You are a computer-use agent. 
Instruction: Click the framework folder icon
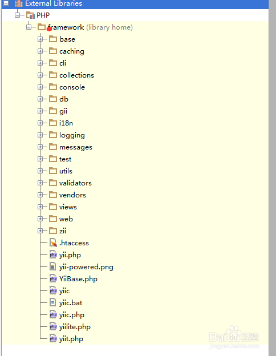[x=42, y=27]
